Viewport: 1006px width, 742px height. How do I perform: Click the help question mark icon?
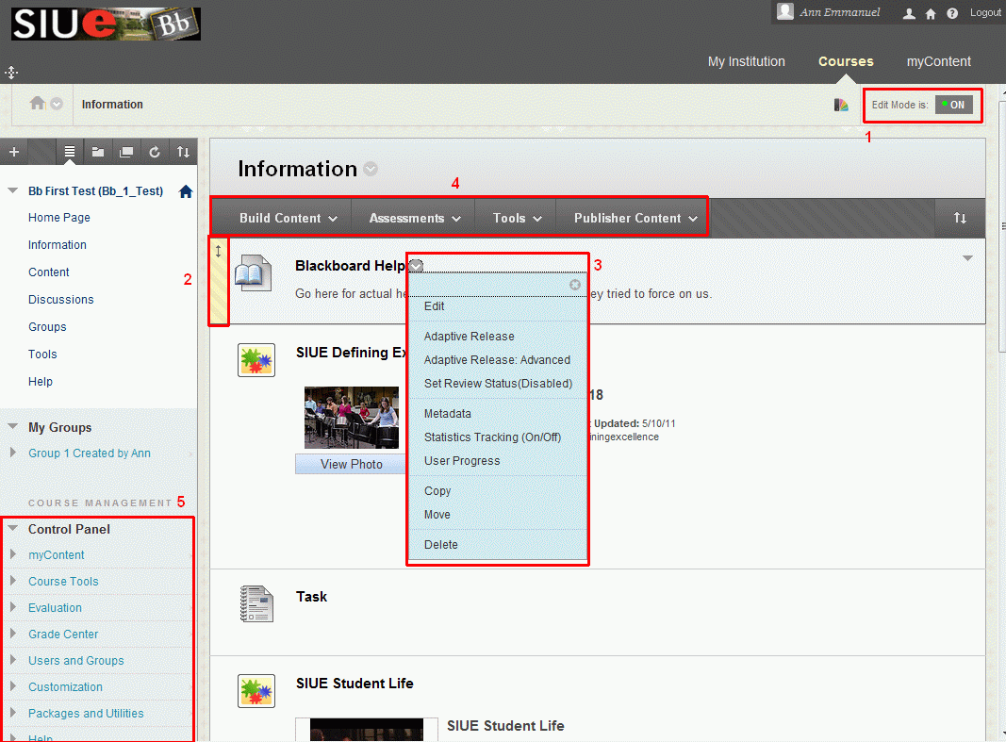pyautogui.click(x=952, y=13)
